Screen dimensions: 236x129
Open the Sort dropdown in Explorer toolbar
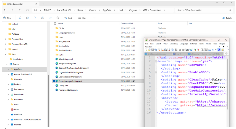(x=68, y=18)
